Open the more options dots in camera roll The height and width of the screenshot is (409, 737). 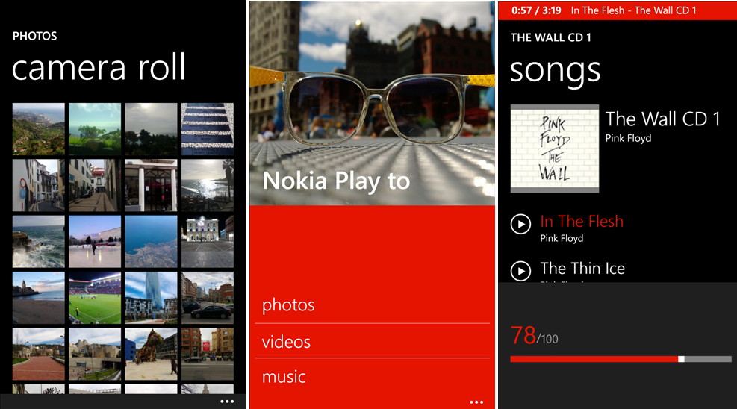(x=227, y=402)
